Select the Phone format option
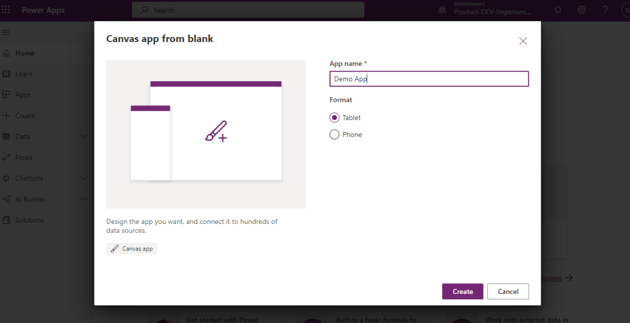The image size is (630, 323). click(334, 134)
